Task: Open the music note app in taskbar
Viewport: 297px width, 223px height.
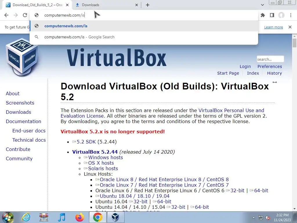Action: pos(61,217)
